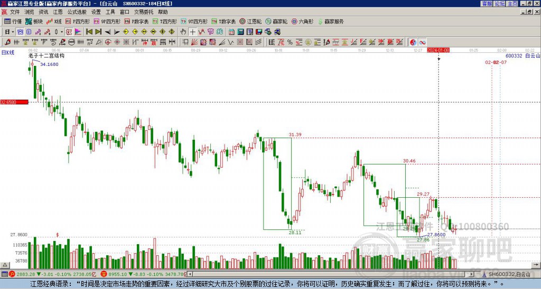Open the 工具 menu
541x289 pixels.
(110, 12)
